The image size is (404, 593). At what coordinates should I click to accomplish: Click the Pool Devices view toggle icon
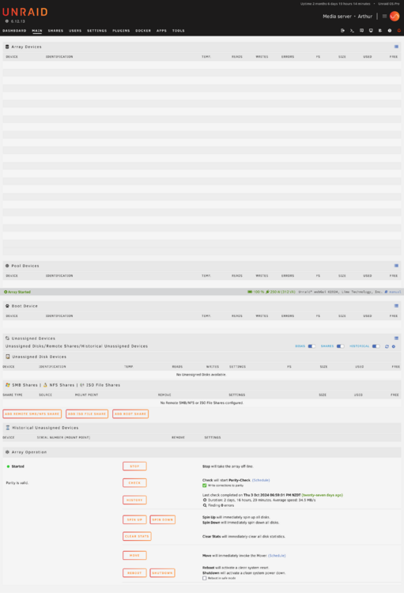pyautogui.click(x=396, y=266)
